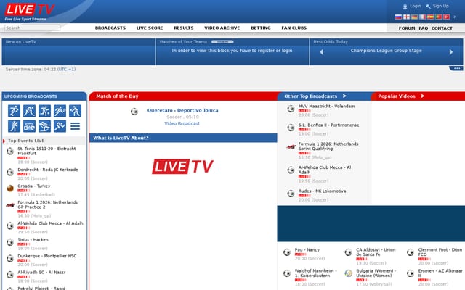Click the Login user icon

[405, 7]
